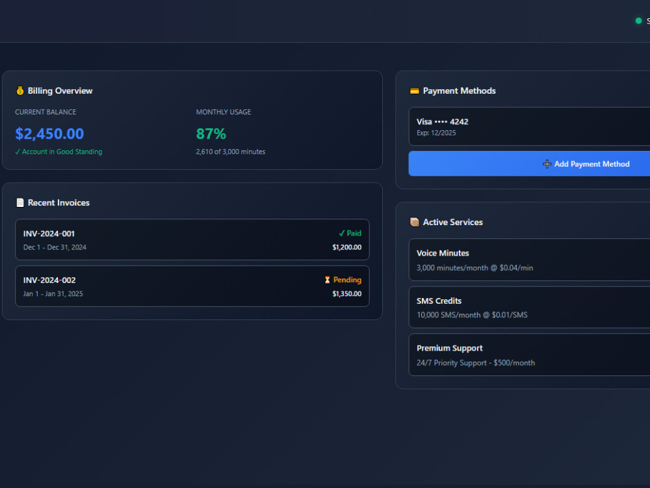Viewport: 650px width, 488px height.
Task: Click the Billing Overview heading
Action: (60, 91)
